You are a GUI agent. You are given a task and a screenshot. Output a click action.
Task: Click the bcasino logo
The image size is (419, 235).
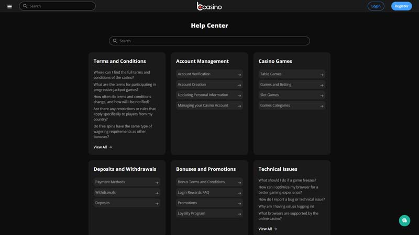pyautogui.click(x=209, y=6)
